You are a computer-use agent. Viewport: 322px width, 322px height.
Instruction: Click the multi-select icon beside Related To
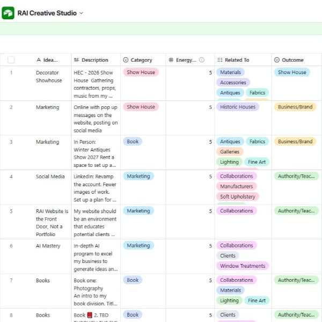tap(219, 60)
